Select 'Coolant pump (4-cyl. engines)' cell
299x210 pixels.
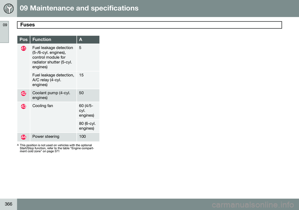pyautogui.click(x=53, y=95)
